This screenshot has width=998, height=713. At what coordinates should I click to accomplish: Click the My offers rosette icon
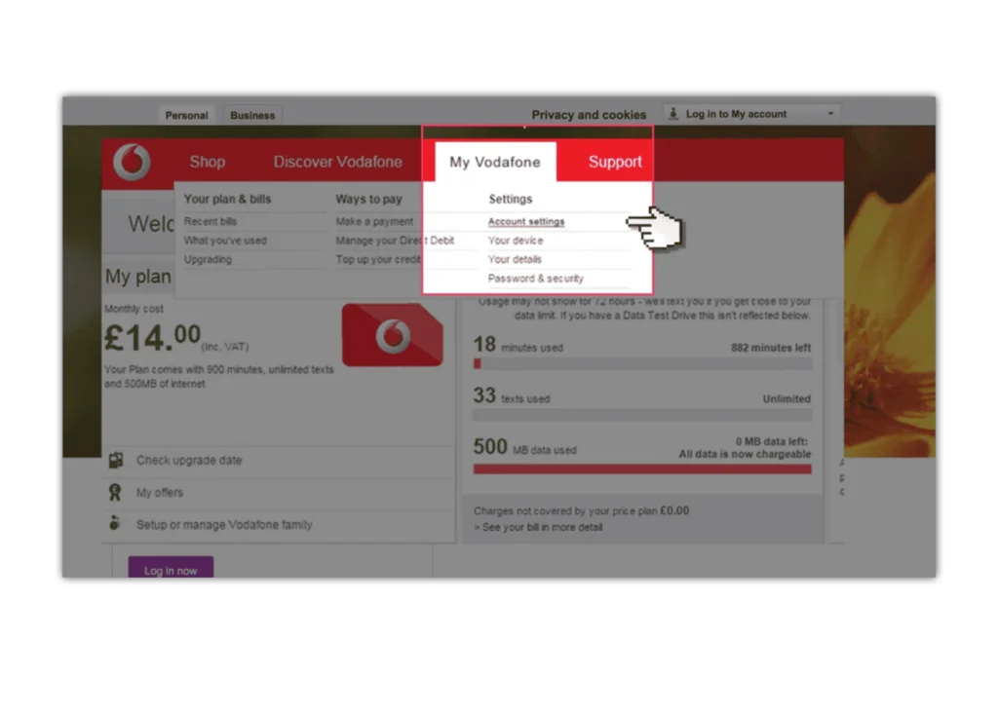coord(115,492)
